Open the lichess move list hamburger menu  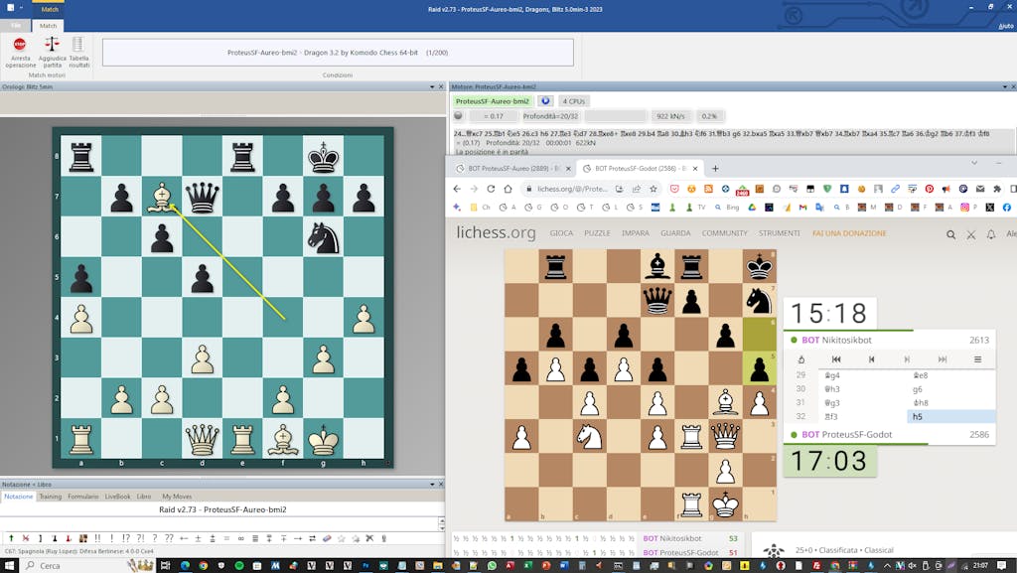coord(977,359)
